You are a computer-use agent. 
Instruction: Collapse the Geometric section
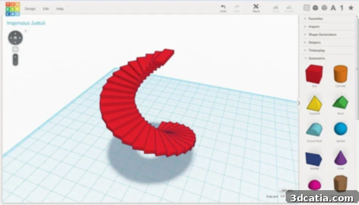tap(327, 58)
